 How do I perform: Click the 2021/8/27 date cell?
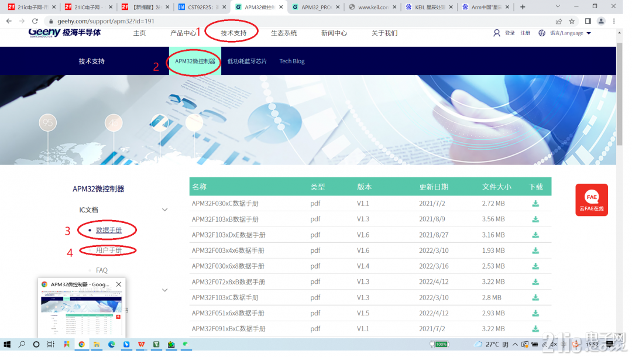tap(434, 235)
